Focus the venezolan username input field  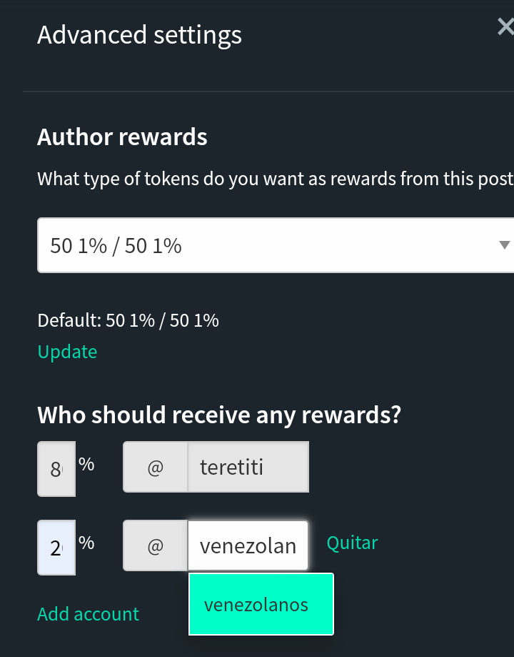248,546
